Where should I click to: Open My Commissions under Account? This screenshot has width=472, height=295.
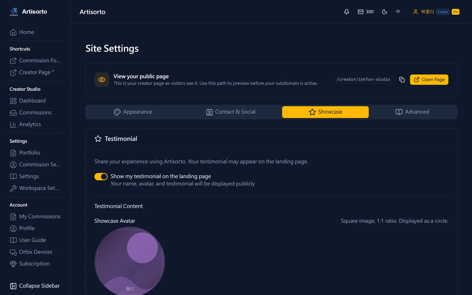tap(35, 217)
